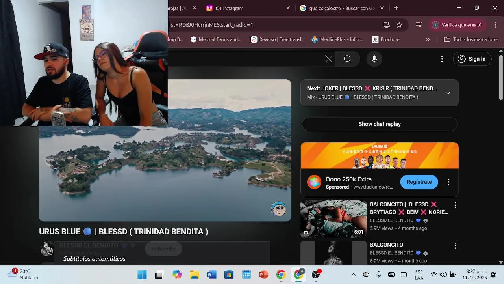Expand the hidden bookmarks chevron
The image size is (504, 284).
tap(428, 39)
